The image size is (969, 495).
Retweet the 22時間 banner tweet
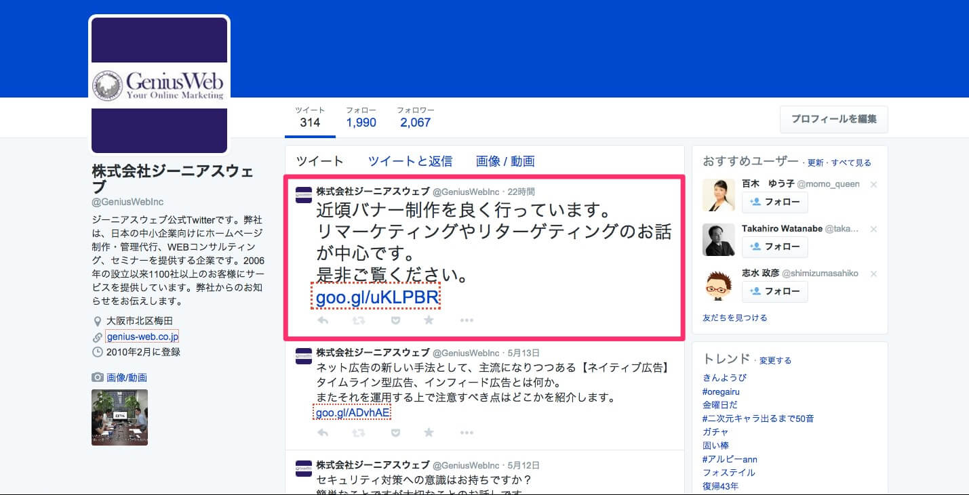[x=358, y=320]
